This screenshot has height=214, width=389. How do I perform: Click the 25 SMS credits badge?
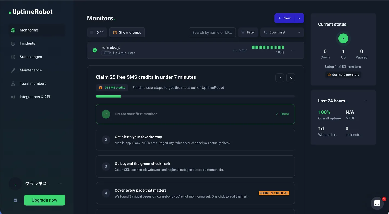[x=112, y=88]
